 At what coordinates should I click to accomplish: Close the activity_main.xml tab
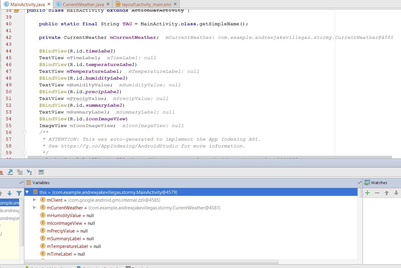coord(175,4)
